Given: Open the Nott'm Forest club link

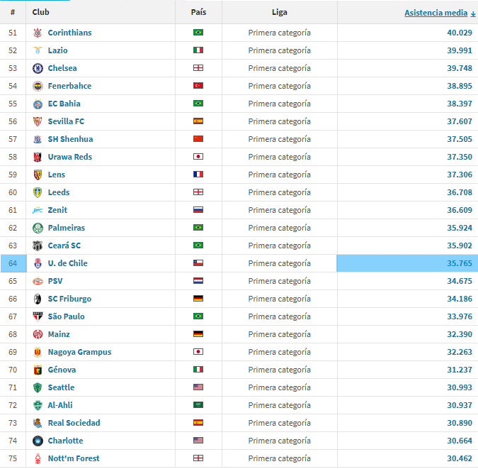Looking at the screenshot, I should 74,458.
